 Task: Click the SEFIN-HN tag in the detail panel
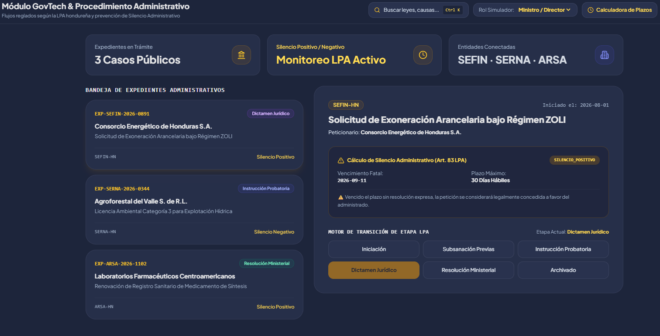(x=346, y=105)
